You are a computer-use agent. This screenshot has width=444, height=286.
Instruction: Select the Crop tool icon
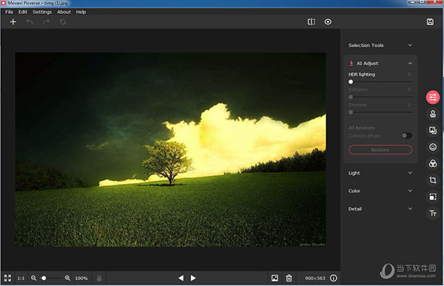coord(433,180)
